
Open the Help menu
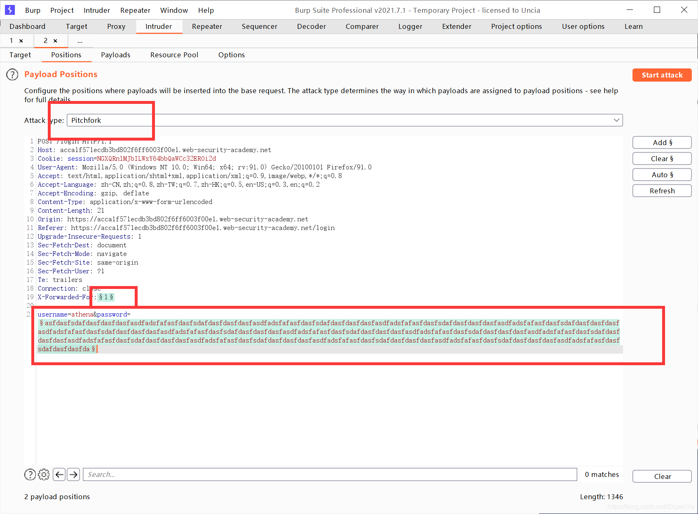coord(206,10)
